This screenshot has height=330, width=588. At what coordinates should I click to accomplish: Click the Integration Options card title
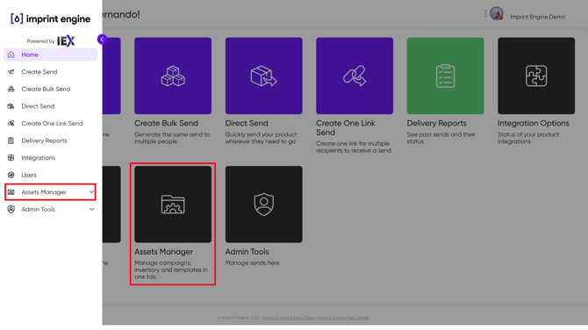click(x=534, y=123)
